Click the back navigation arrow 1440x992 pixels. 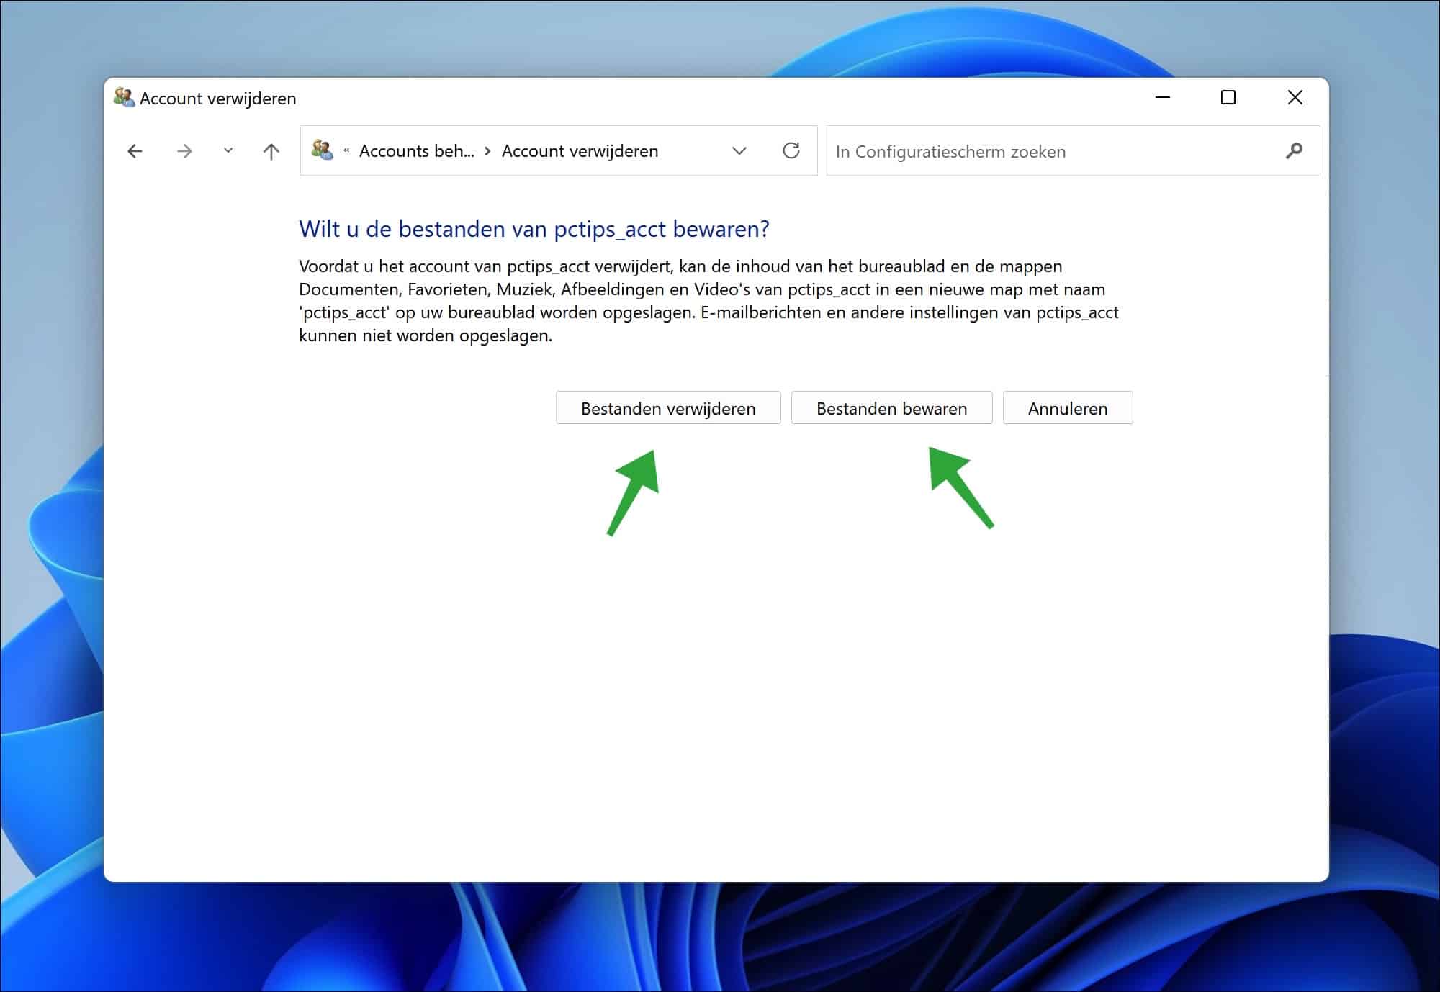[135, 150]
